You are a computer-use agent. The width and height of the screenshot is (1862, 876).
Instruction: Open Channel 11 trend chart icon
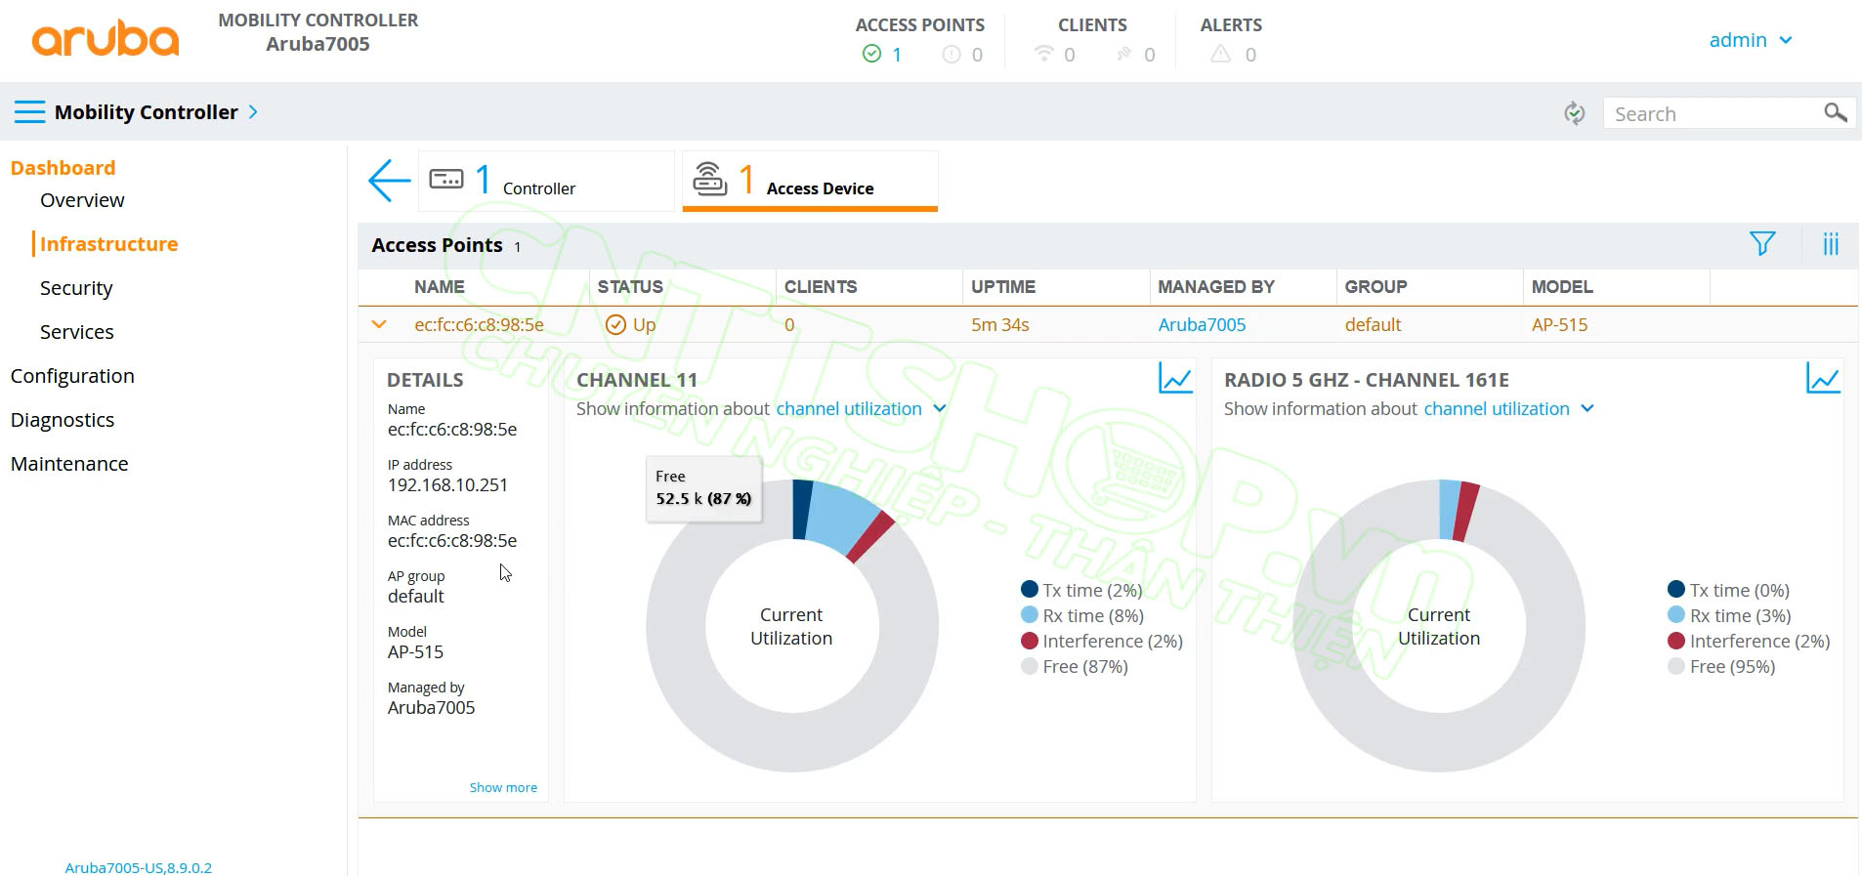click(1174, 379)
